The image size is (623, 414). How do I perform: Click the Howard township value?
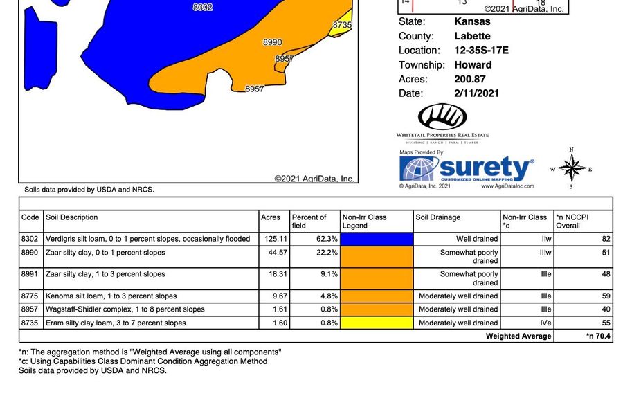473,65
